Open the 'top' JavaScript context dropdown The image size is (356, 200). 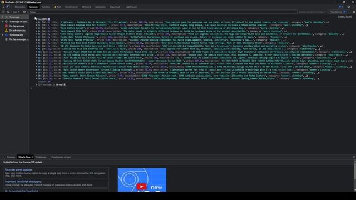pyautogui.click(x=16, y=12)
